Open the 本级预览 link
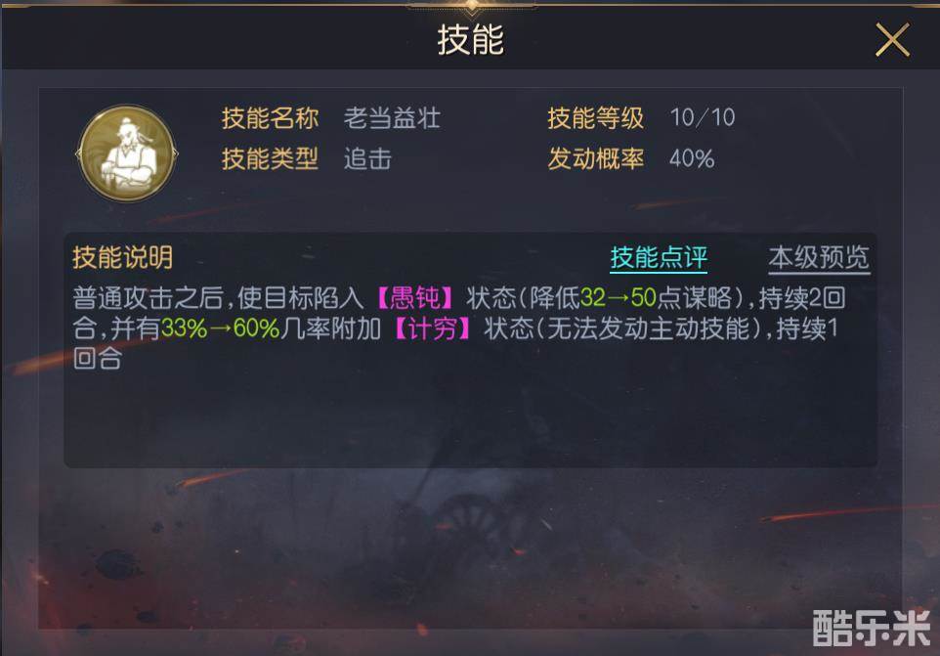This screenshot has height=656, width=940. point(819,258)
